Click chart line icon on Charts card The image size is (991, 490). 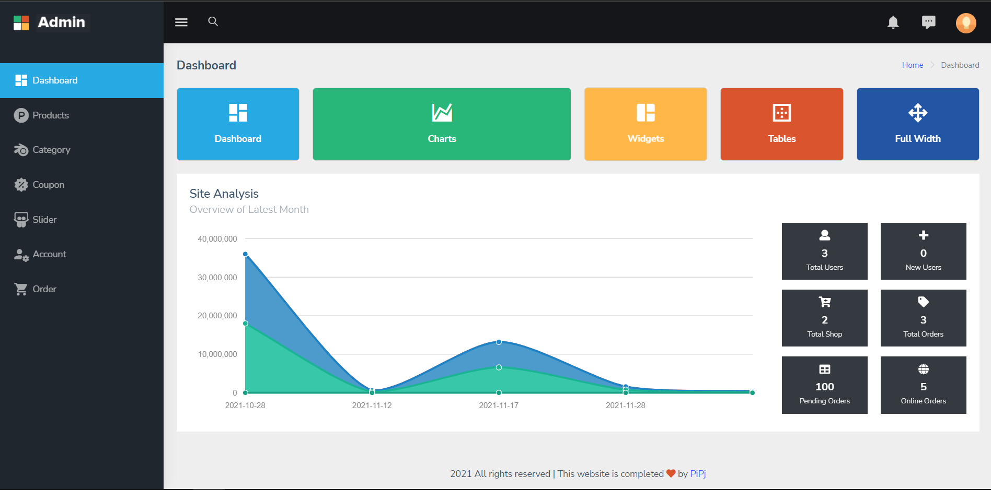442,113
